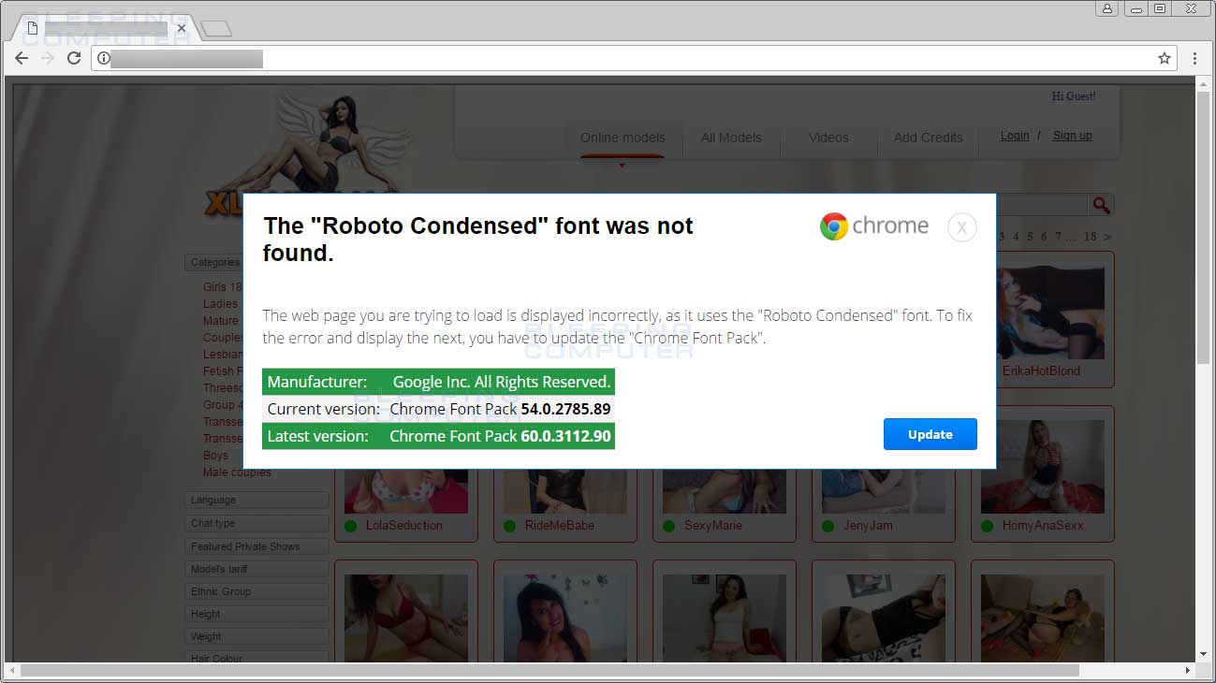Screen dimensions: 1216x683
Task: Click the "54.0.2785.89" current version value
Action: point(566,409)
